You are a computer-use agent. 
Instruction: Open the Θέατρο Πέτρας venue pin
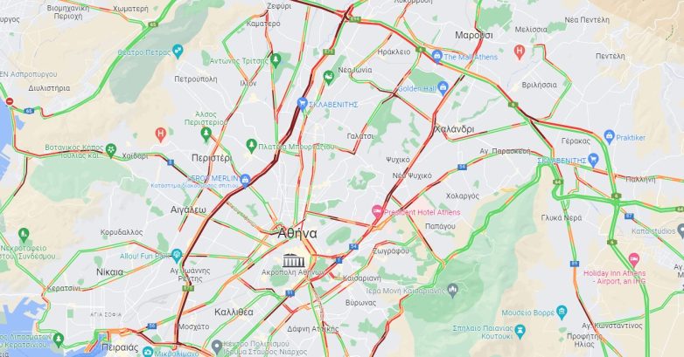tap(178, 51)
